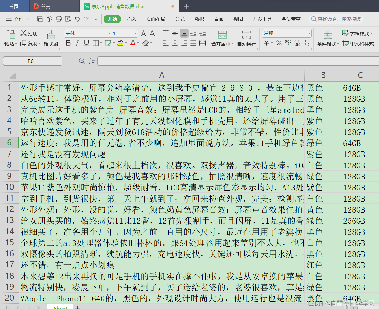
Task: Add new document tab with plus
Action: coord(186,6)
